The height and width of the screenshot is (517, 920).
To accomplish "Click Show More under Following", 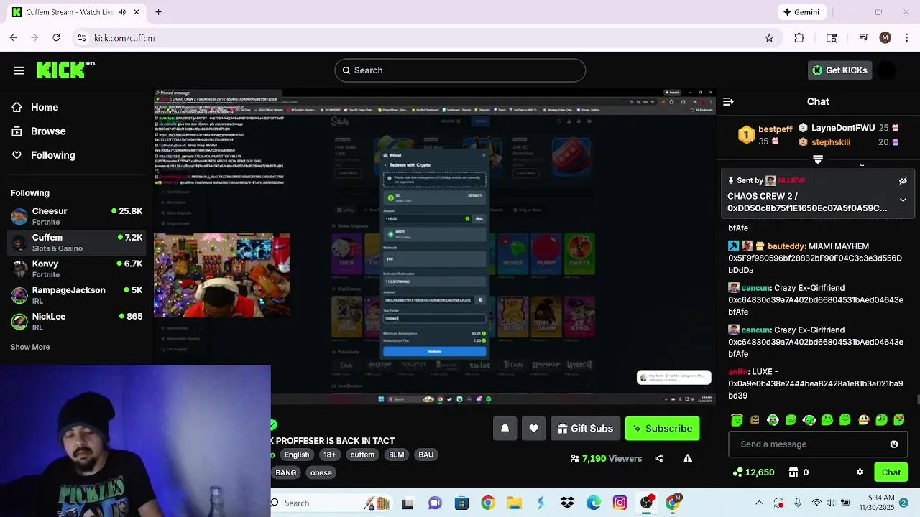I will (x=30, y=347).
